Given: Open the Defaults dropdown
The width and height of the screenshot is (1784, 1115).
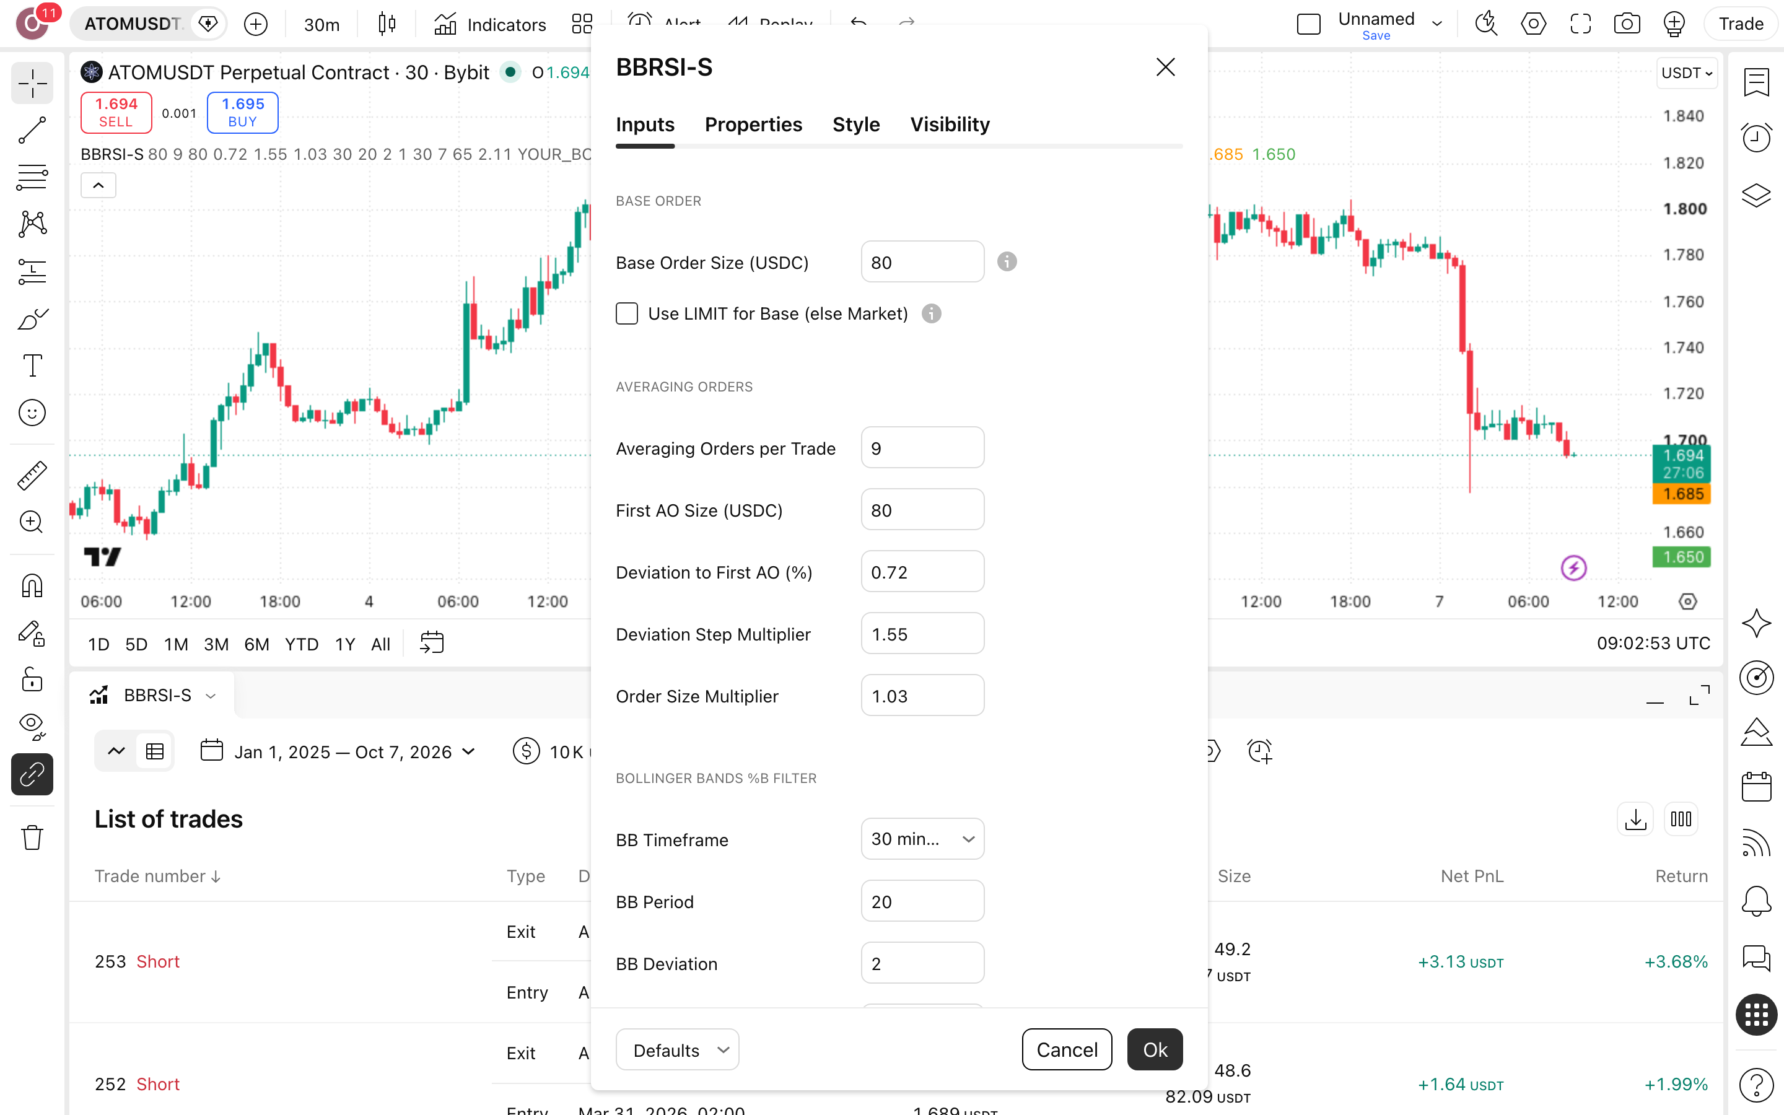Looking at the screenshot, I should coord(678,1049).
